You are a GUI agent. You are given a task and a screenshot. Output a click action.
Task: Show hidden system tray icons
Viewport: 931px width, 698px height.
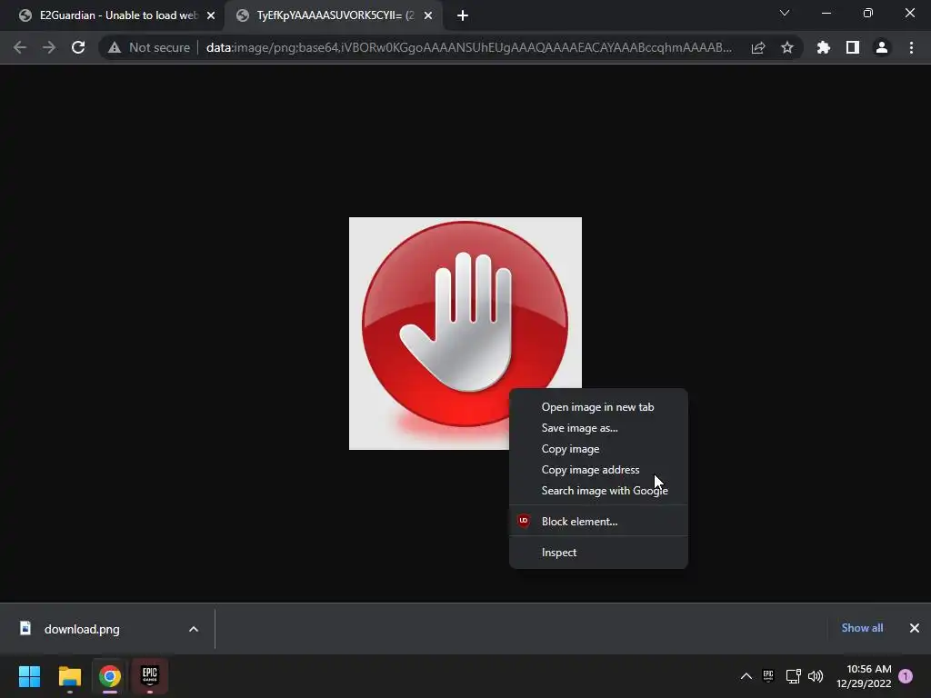(746, 676)
